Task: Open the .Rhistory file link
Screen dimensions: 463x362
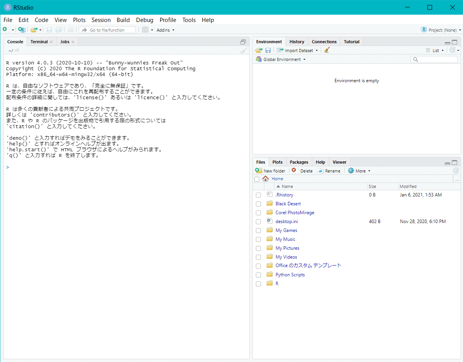Action: point(284,195)
